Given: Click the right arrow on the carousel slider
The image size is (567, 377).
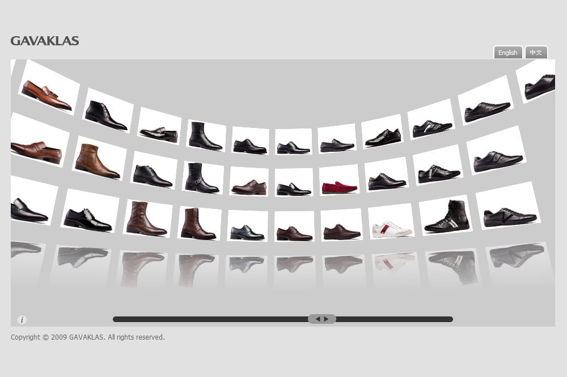Looking at the screenshot, I should (328, 319).
